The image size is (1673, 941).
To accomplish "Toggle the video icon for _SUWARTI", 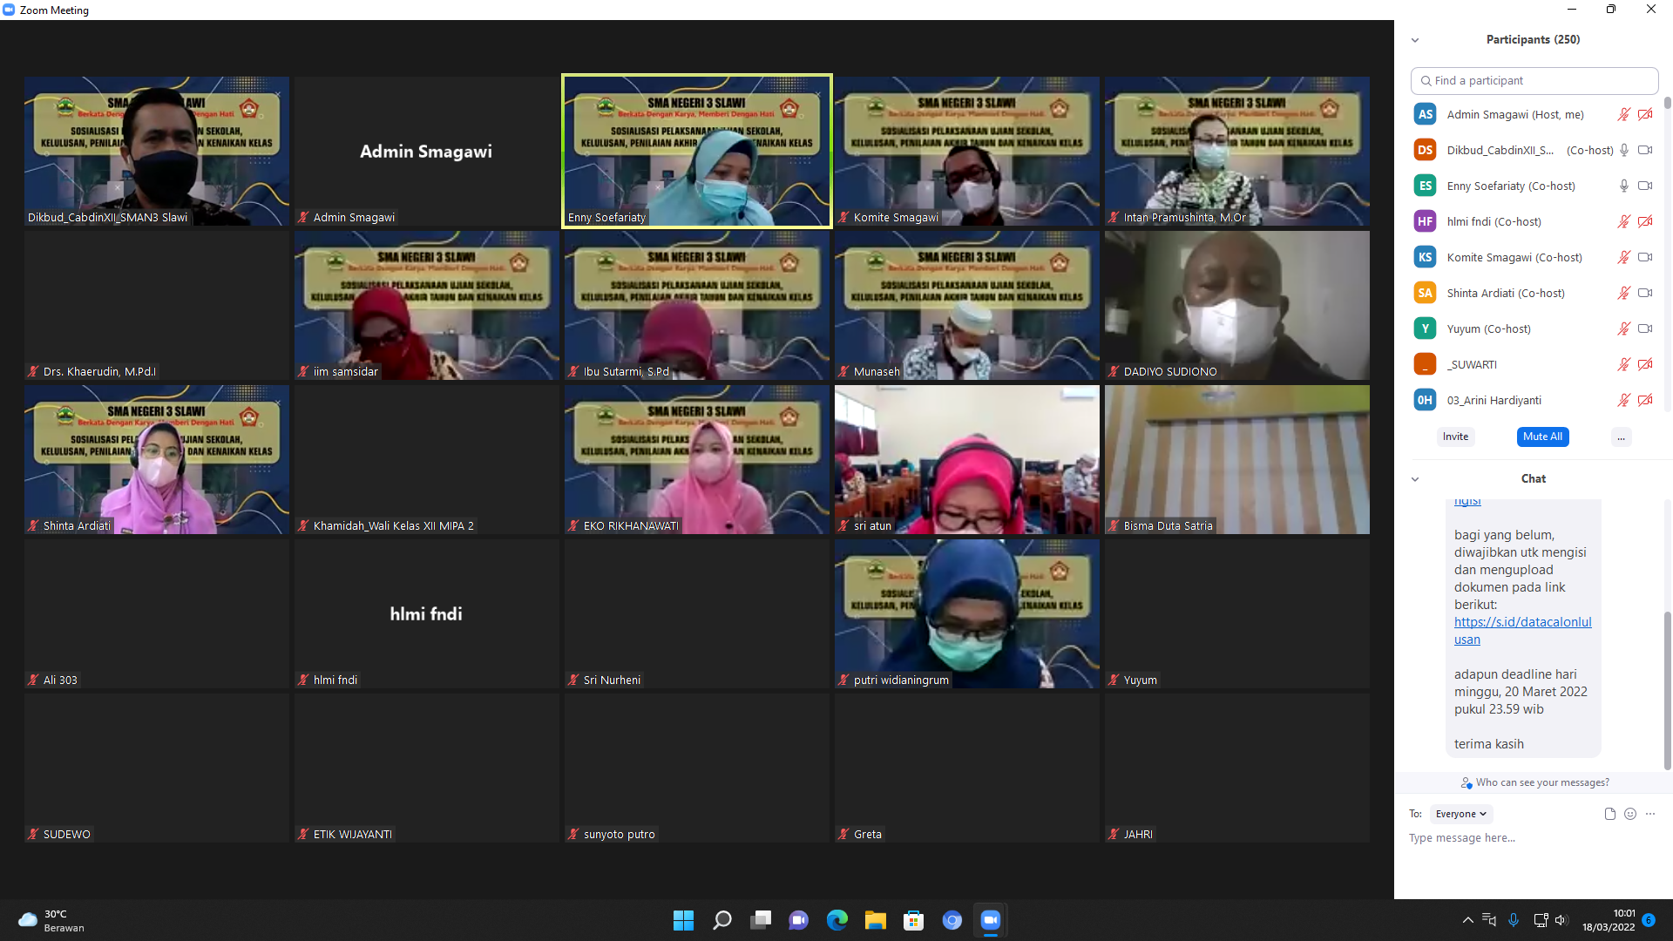I will coord(1645,364).
